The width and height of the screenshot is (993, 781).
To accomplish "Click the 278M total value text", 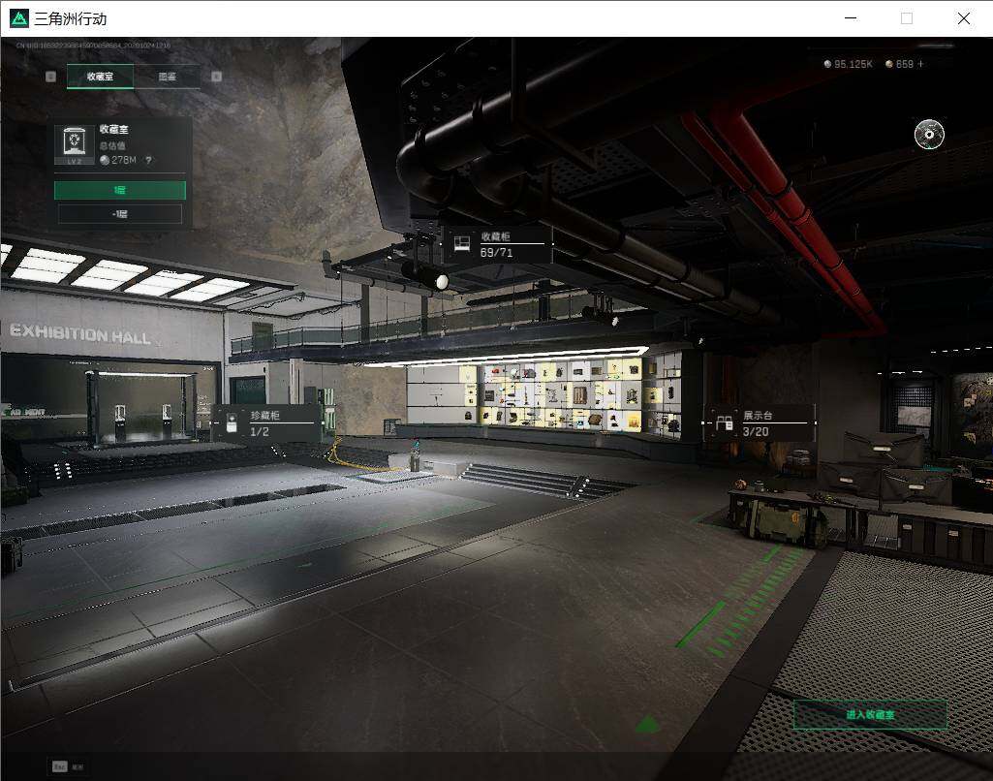I will coord(123,160).
